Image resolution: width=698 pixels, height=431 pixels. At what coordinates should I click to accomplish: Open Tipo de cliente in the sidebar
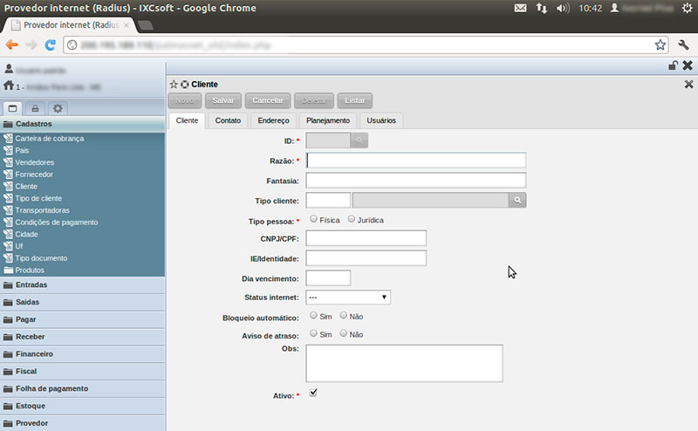(x=38, y=198)
